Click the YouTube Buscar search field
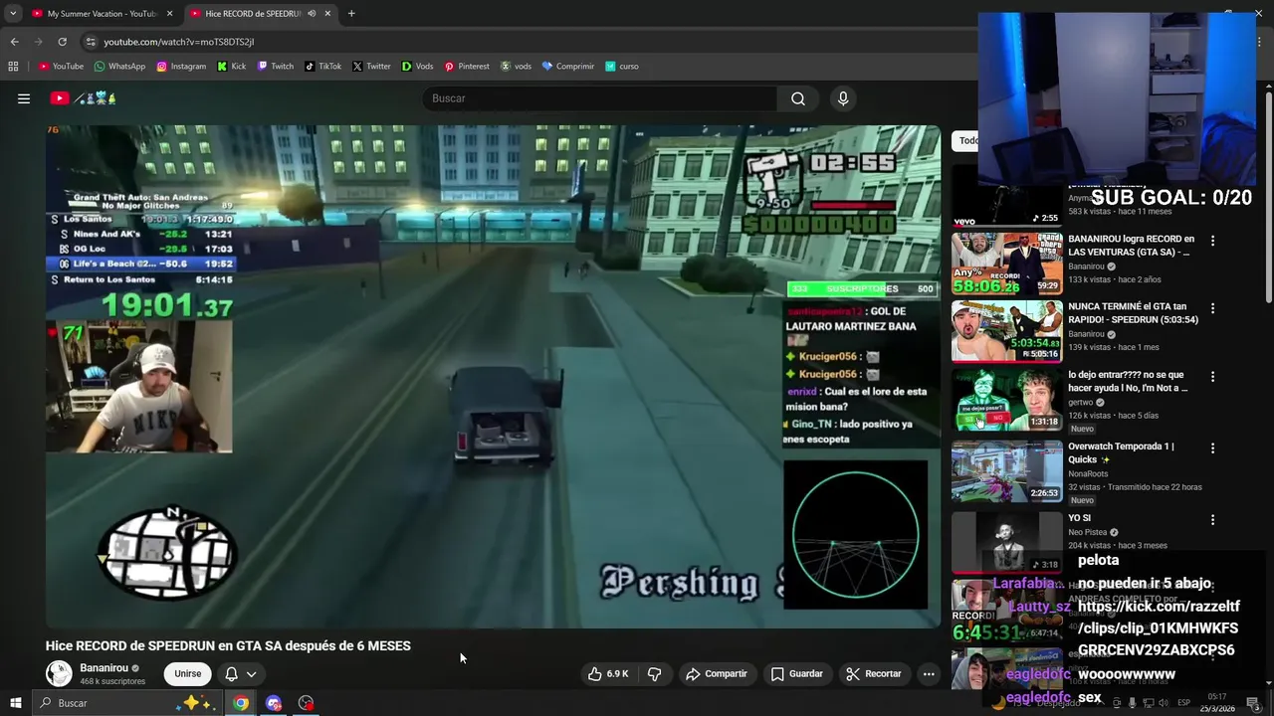The width and height of the screenshot is (1274, 716). click(600, 98)
